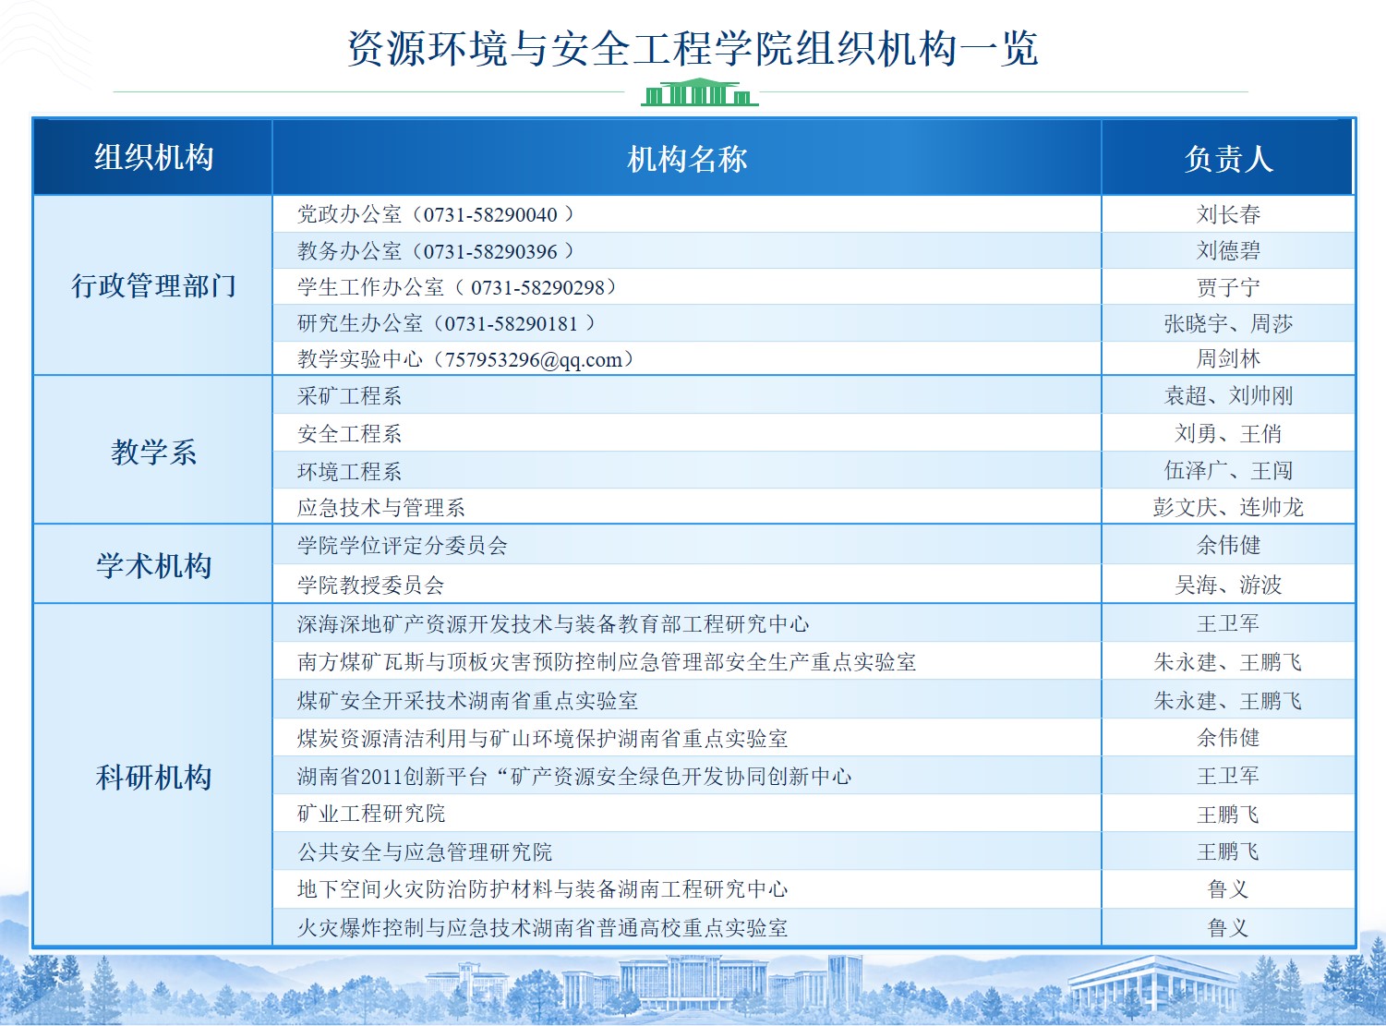Click 火灾爆炸控制与应急技术湖南省普通高校重点实验室
Screen dimensions: 1386x1026
tap(542, 927)
